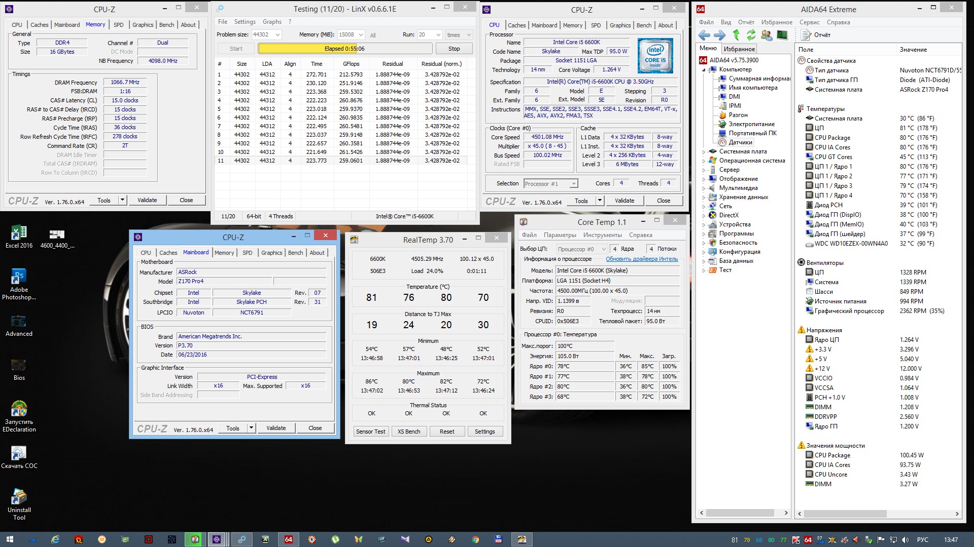Click the AIDA64 icon in the taskbar
This screenshot has width=974, height=547.
(289, 539)
